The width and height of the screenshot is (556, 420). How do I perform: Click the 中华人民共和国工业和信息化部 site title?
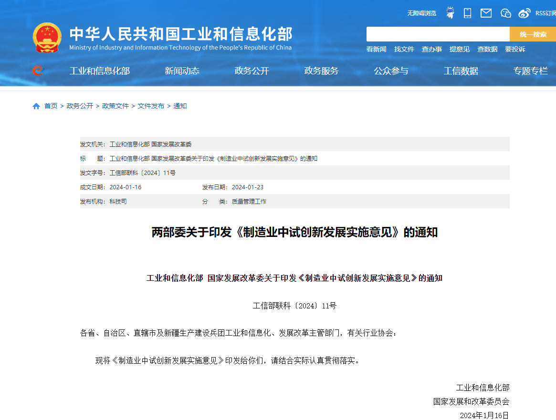181,34
